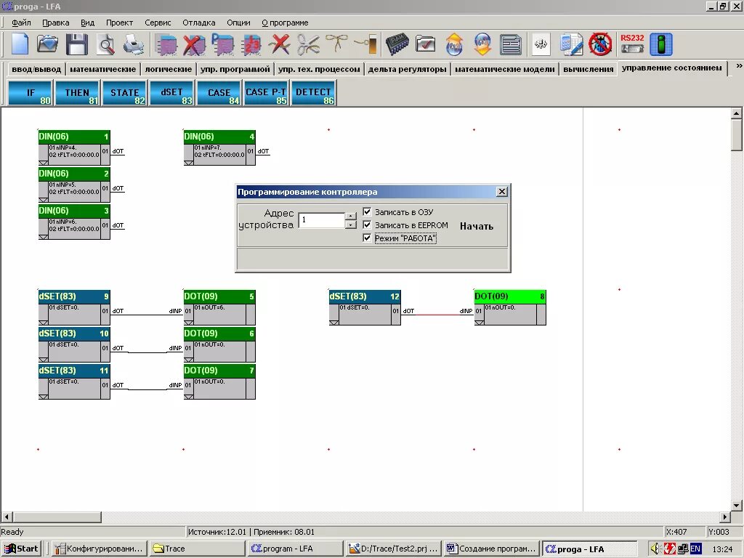Image resolution: width=744 pixels, height=558 pixels.
Task: Click horizontal scrollbar left arrow
Action: click(x=7, y=517)
